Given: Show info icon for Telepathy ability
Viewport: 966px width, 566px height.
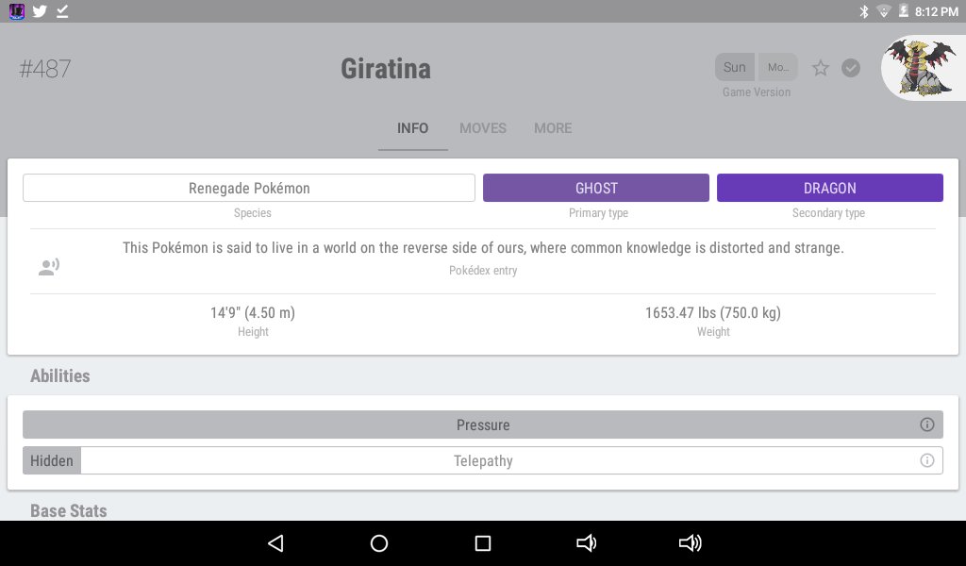Looking at the screenshot, I should [926, 460].
